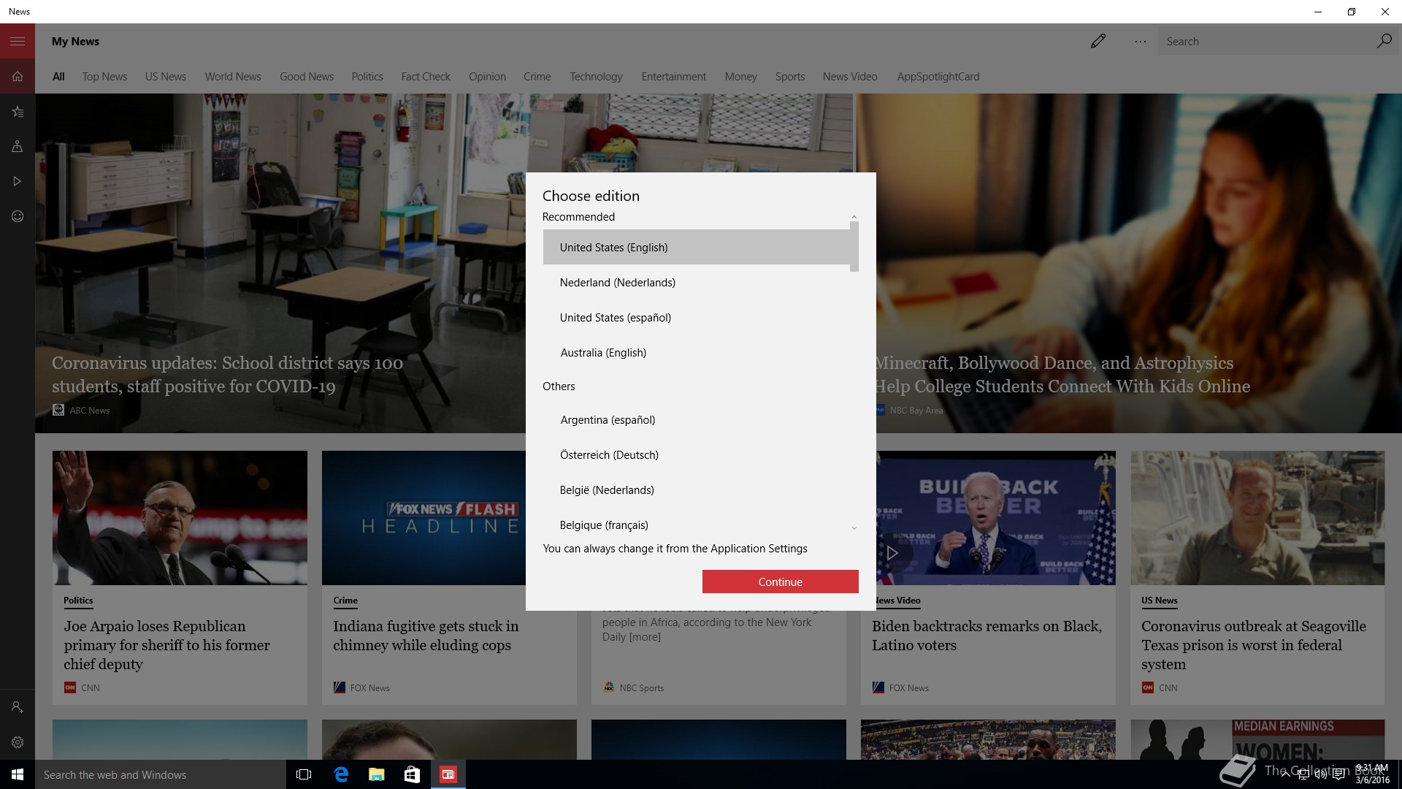Click the edition list scrollbar thumb

pyautogui.click(x=854, y=247)
